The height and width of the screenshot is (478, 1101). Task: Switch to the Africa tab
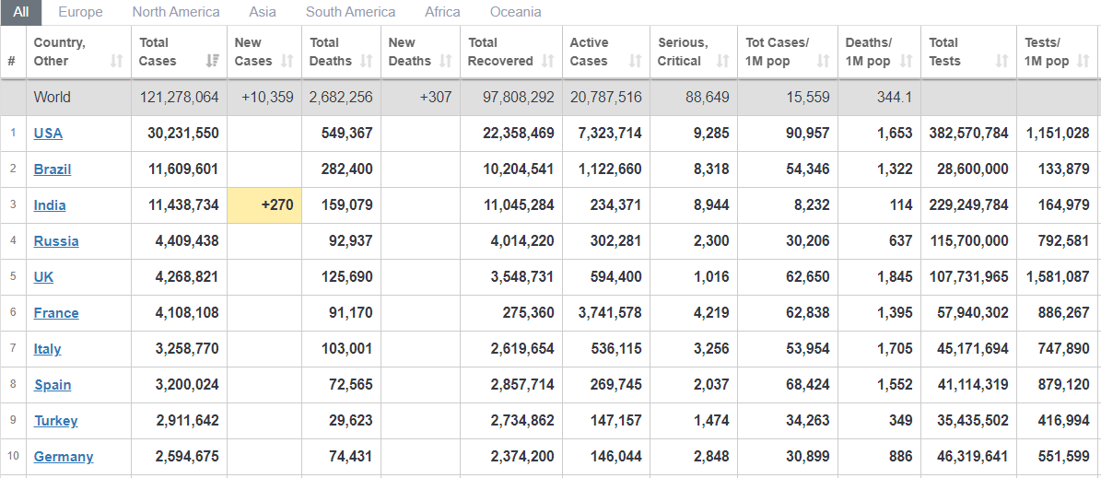pyautogui.click(x=442, y=12)
